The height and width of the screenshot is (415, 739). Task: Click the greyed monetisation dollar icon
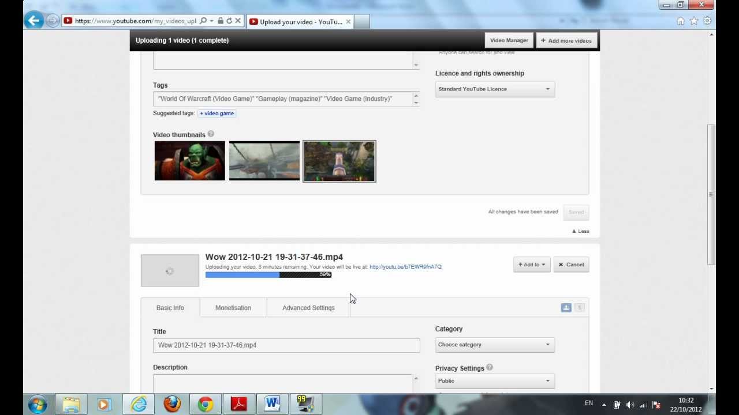(x=580, y=308)
